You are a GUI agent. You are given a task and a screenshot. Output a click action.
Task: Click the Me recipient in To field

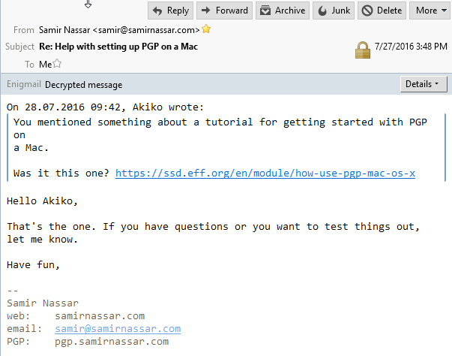45,65
